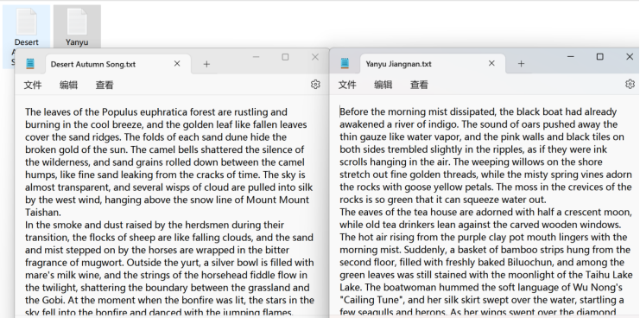Minimize the Yanyu Jiangnan window
640x318 pixels.
(571, 57)
